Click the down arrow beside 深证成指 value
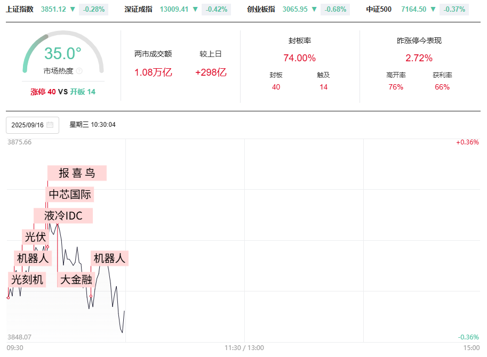 (195, 9)
